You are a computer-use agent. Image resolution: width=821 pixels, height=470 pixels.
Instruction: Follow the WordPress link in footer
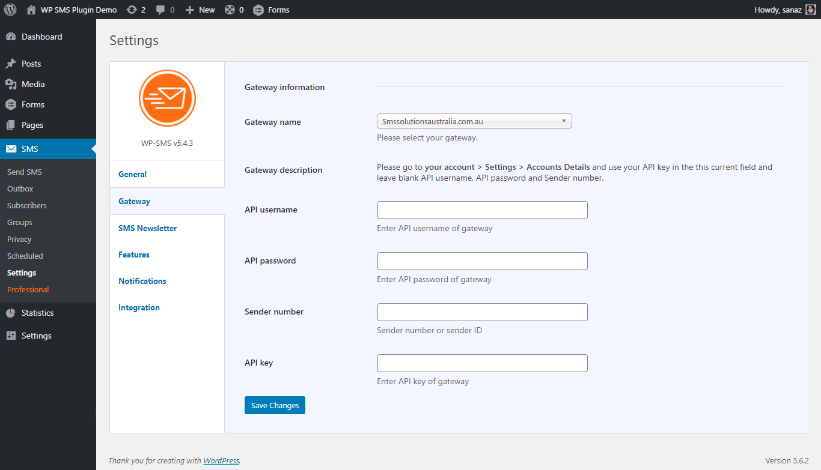(x=221, y=460)
